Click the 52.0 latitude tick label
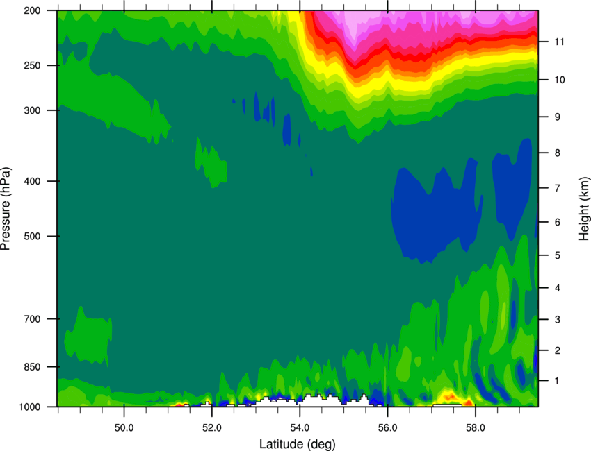This screenshot has height=451, width=591. (212, 427)
